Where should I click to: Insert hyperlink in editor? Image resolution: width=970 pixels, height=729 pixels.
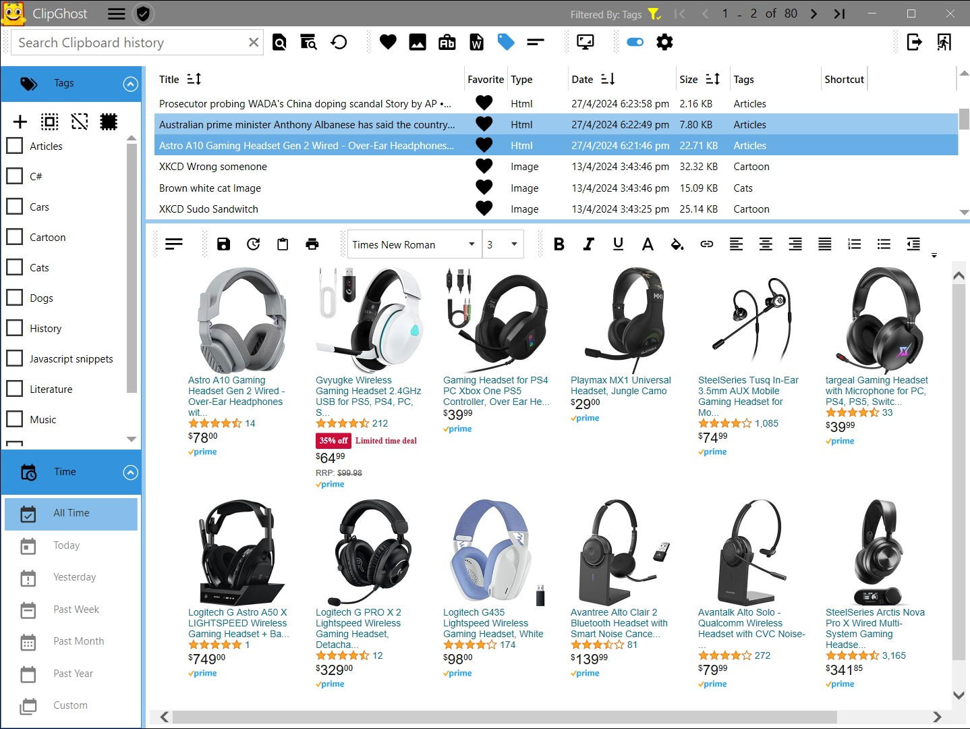[707, 244]
